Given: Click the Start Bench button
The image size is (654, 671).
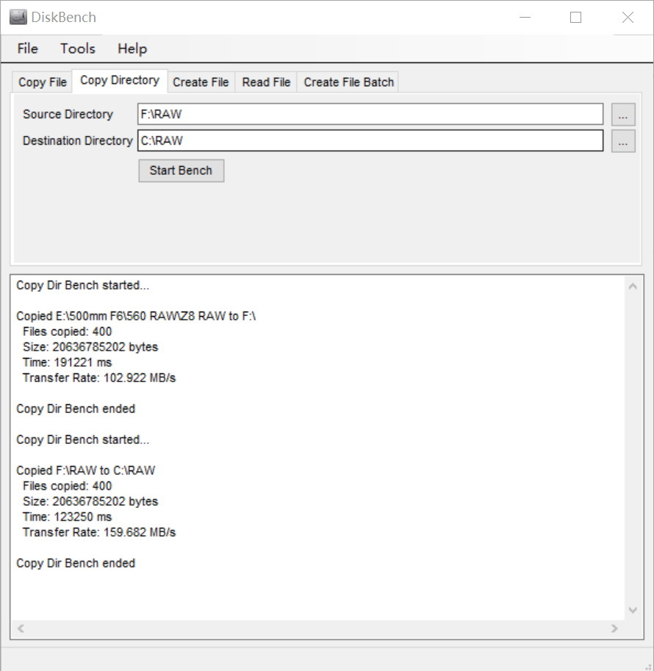Looking at the screenshot, I should pos(181,171).
